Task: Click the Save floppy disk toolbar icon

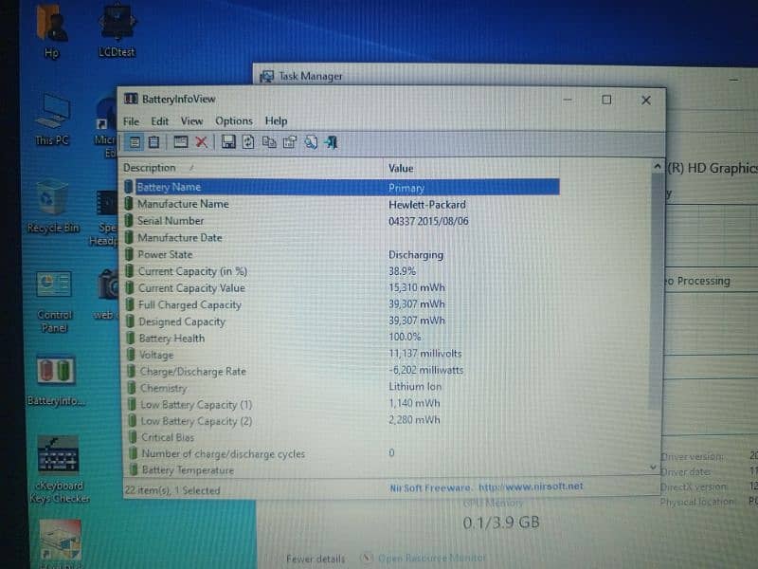Action: coord(228,142)
